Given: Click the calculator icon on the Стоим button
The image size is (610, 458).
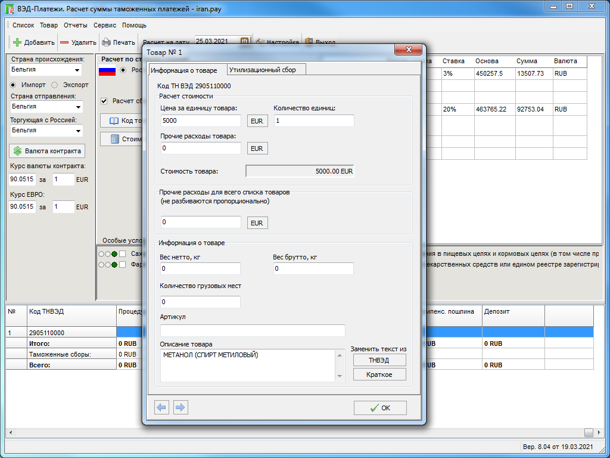Looking at the screenshot, I should (x=114, y=139).
